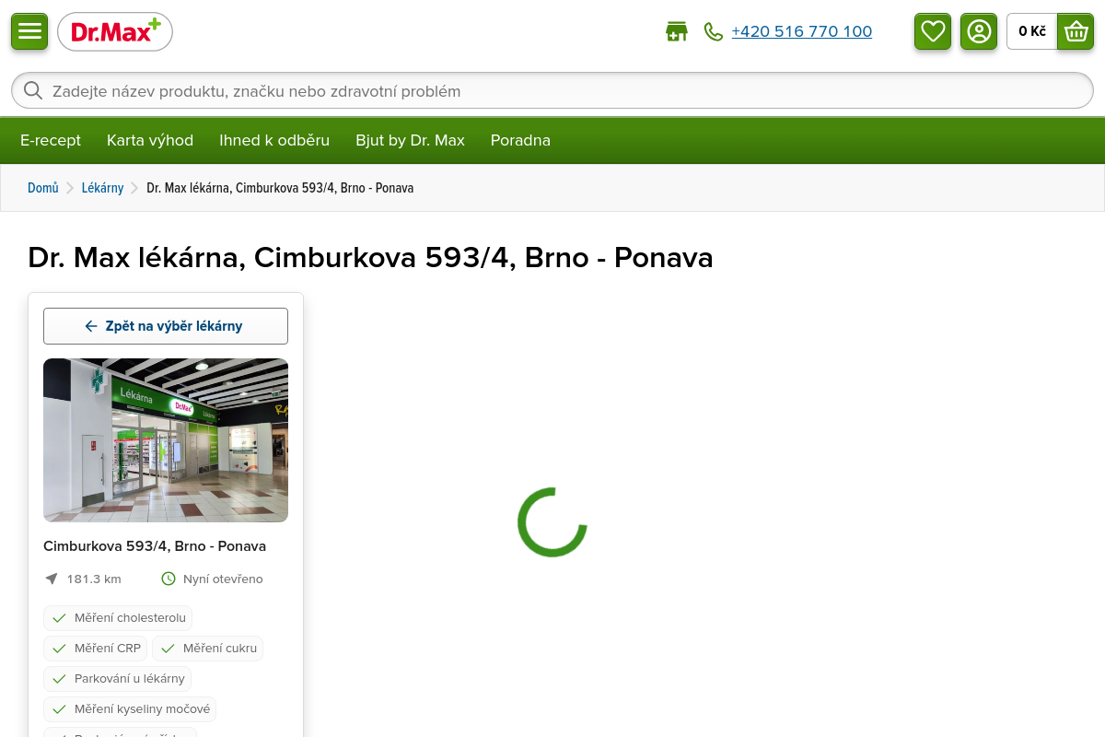1105x737 pixels.
Task: Click the Dr.Max logo
Action: click(x=115, y=31)
